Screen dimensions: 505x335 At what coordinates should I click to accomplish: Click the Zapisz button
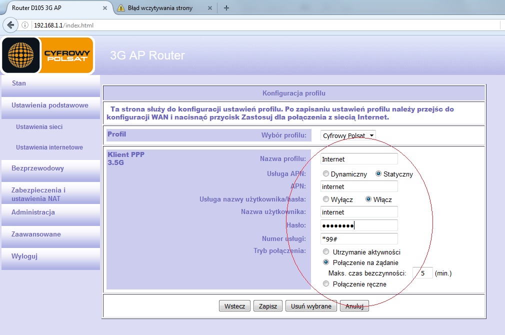[267, 306]
